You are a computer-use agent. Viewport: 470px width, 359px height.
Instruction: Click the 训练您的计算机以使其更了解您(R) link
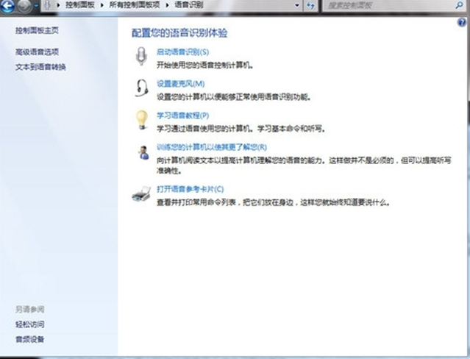coord(211,147)
